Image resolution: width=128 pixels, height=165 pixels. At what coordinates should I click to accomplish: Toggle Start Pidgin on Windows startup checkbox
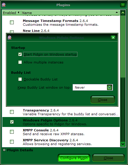point(20,54)
